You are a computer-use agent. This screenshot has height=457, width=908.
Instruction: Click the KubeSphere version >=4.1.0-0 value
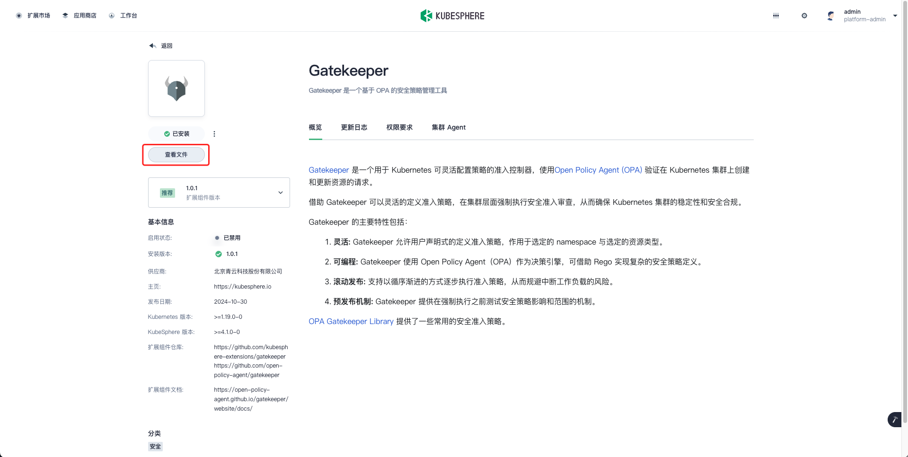click(x=227, y=332)
